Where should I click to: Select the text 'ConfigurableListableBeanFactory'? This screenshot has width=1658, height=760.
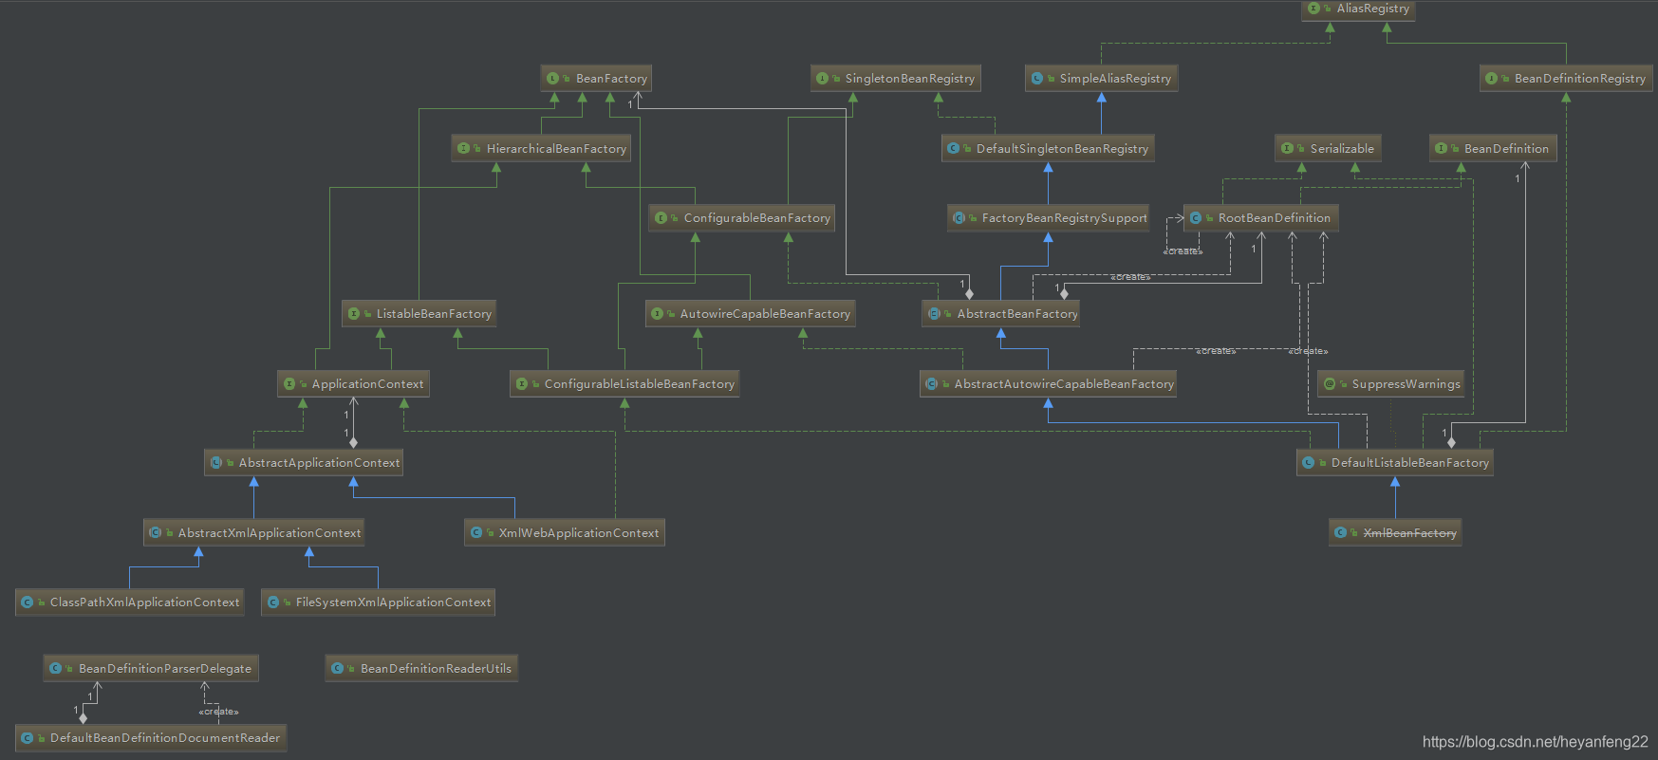640,384
